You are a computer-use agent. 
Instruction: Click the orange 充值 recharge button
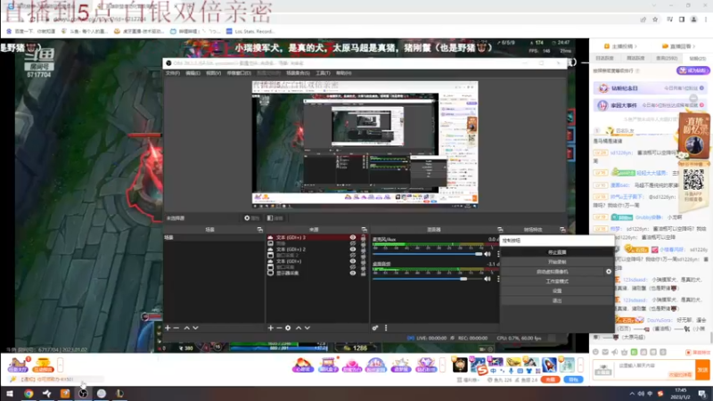coord(550,380)
